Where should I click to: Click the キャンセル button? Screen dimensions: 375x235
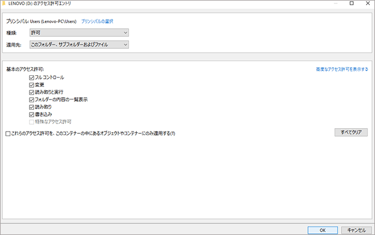click(357, 230)
